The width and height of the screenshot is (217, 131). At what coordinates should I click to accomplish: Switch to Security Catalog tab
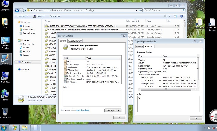pos(75,41)
